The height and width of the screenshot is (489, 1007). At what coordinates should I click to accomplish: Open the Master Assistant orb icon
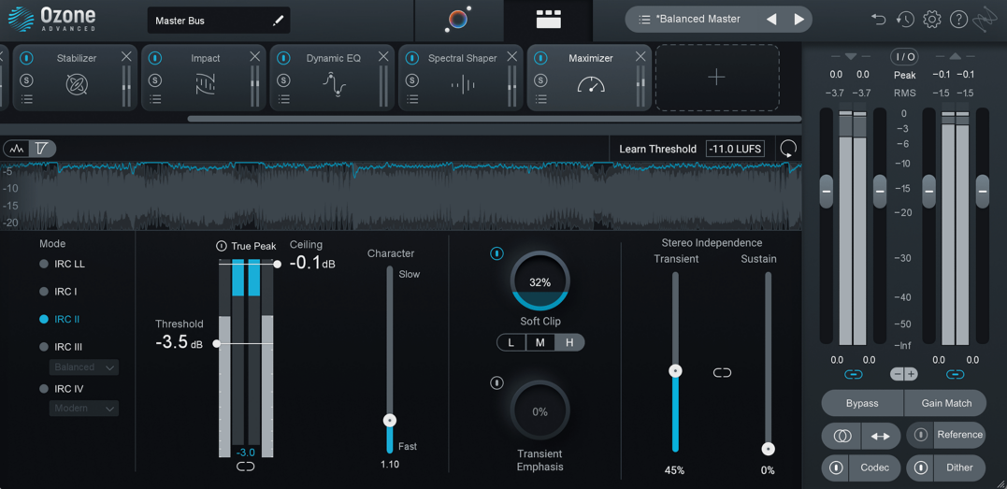tap(458, 20)
